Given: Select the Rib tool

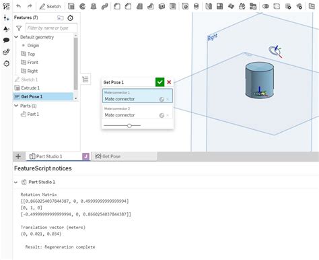Looking at the screenshot, I should pos(151,7).
